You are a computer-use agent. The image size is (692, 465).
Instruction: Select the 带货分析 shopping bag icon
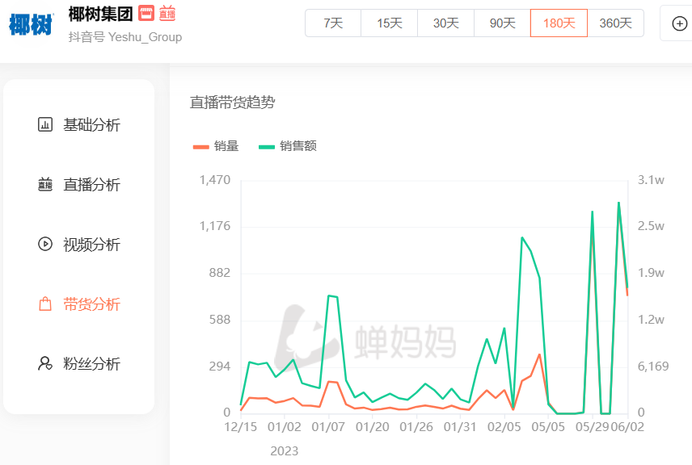click(44, 304)
